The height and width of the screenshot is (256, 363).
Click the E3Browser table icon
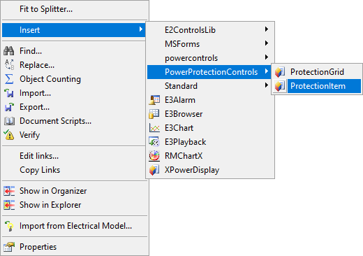(x=154, y=114)
